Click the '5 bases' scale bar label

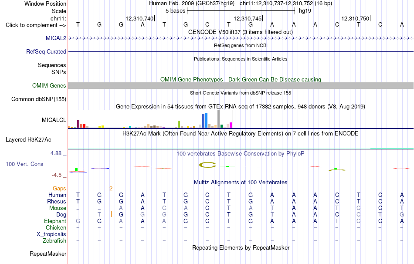pyautogui.click(x=176, y=11)
